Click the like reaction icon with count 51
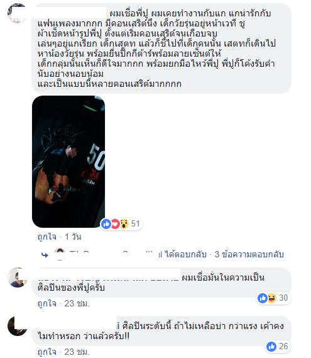Viewport: 311px width, 358px height. pyautogui.click(x=106, y=224)
